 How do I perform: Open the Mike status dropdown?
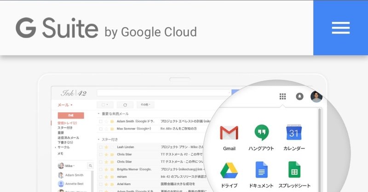pos(70,166)
